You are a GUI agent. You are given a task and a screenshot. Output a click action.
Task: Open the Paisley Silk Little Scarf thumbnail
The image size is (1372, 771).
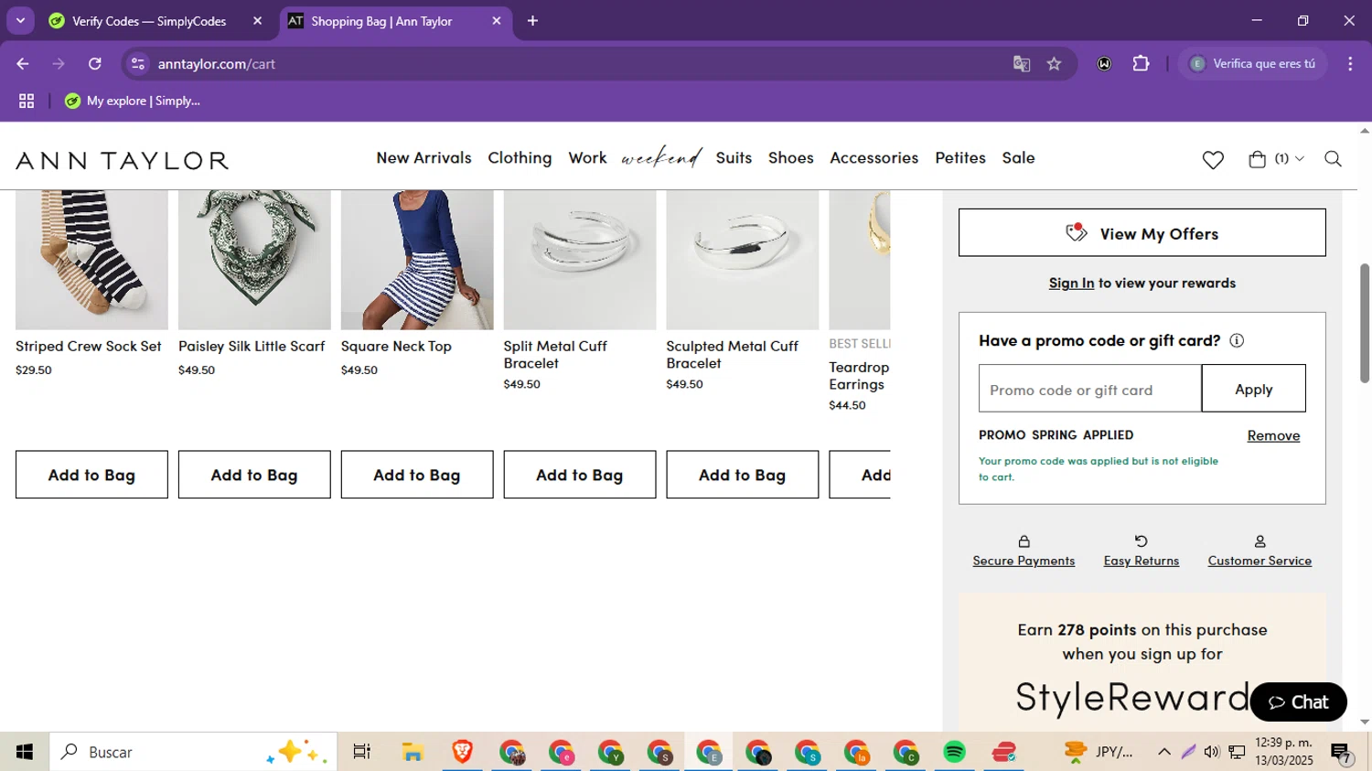254,260
